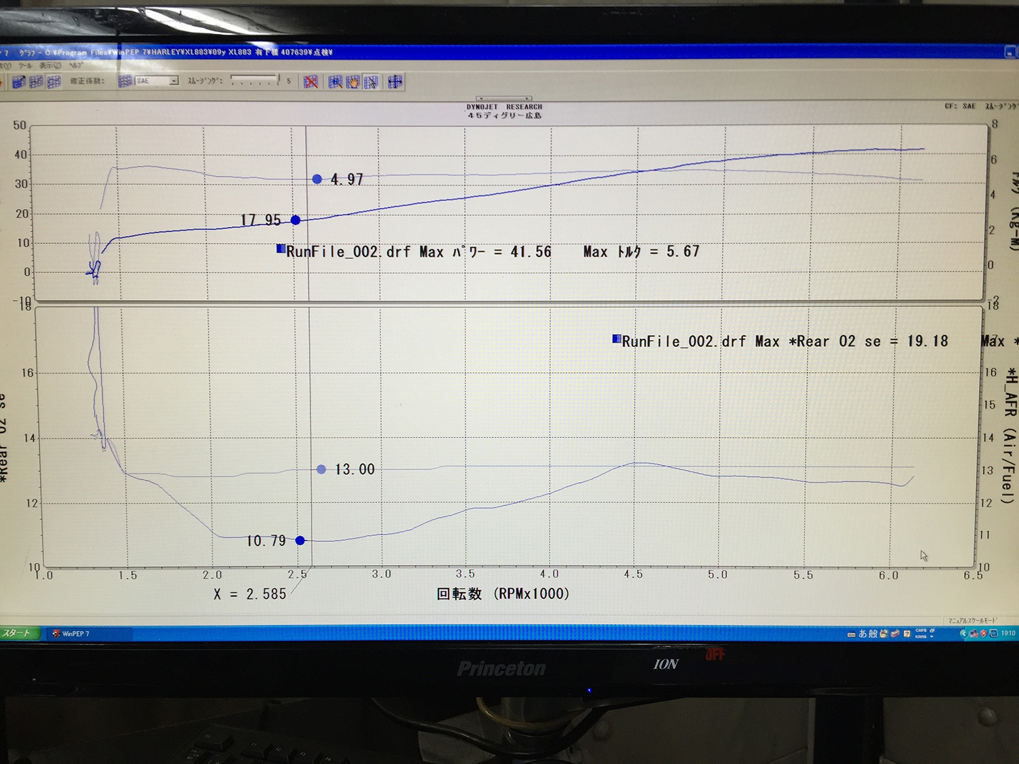Screen dimensions: 1019x764
Task: Click the 10.79 air/fuel data point marker
Action: click(300, 541)
